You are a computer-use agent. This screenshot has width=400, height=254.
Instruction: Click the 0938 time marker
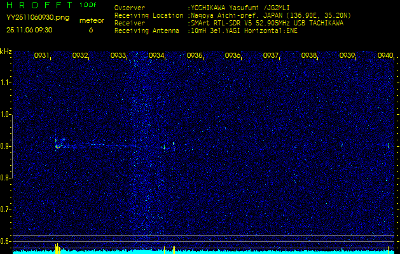pos(308,55)
